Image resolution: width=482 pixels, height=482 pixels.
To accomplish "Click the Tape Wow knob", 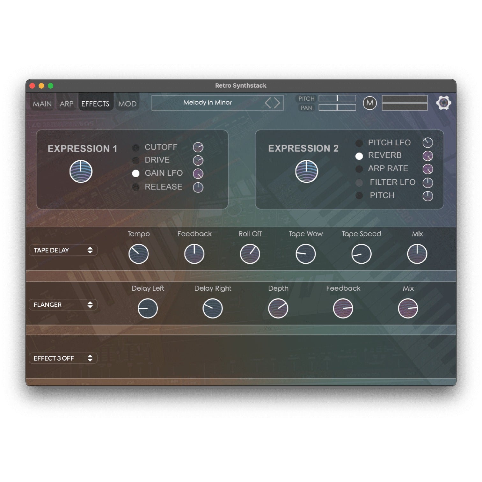I will [306, 254].
